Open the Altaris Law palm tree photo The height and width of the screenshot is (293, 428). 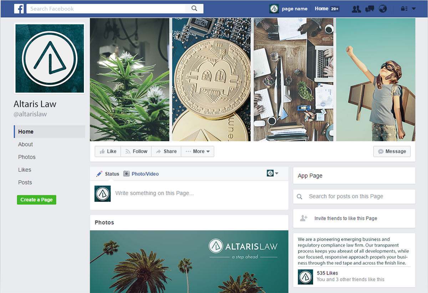189,262
